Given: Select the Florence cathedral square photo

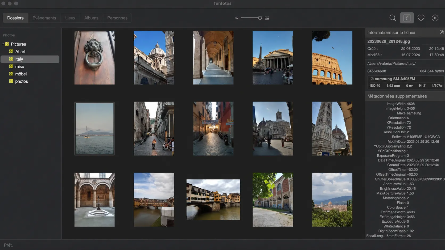Looking at the screenshot, I should coord(273,129).
